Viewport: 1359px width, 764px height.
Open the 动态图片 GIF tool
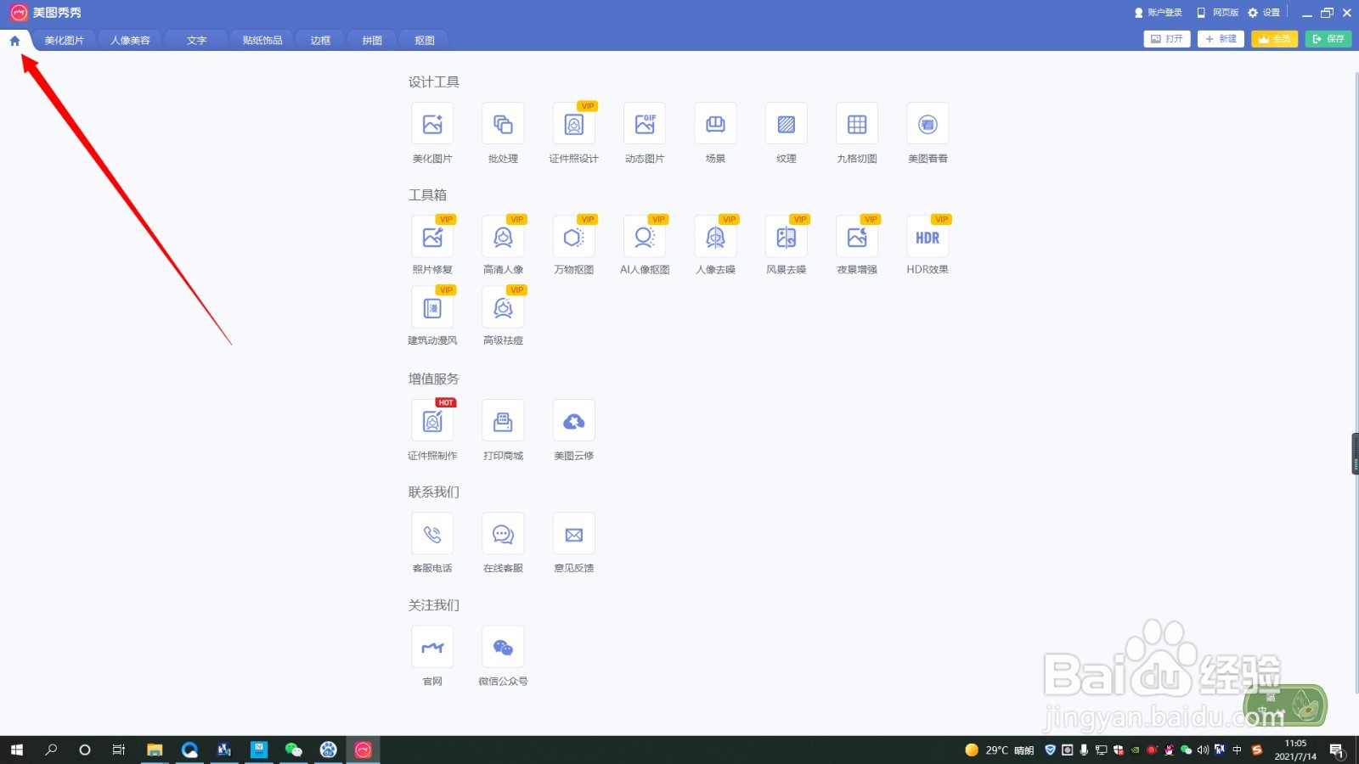645,124
